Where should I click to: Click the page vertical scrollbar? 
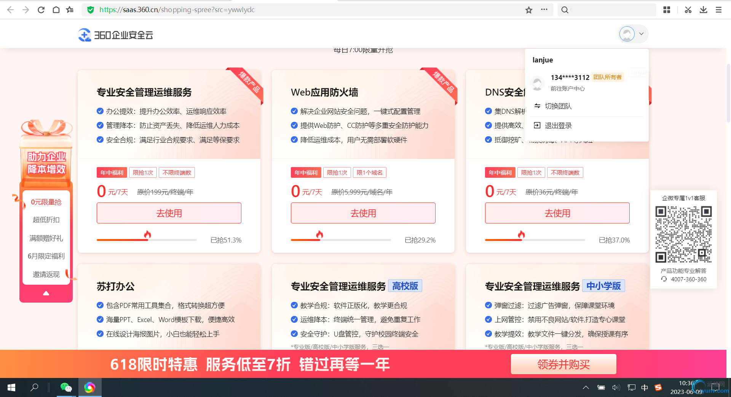pos(728,93)
